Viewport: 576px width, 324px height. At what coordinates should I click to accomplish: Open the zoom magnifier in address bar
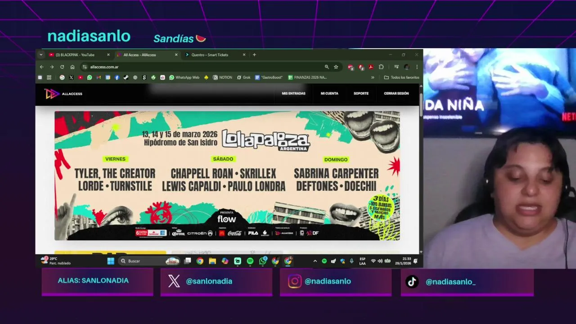pos(327,67)
